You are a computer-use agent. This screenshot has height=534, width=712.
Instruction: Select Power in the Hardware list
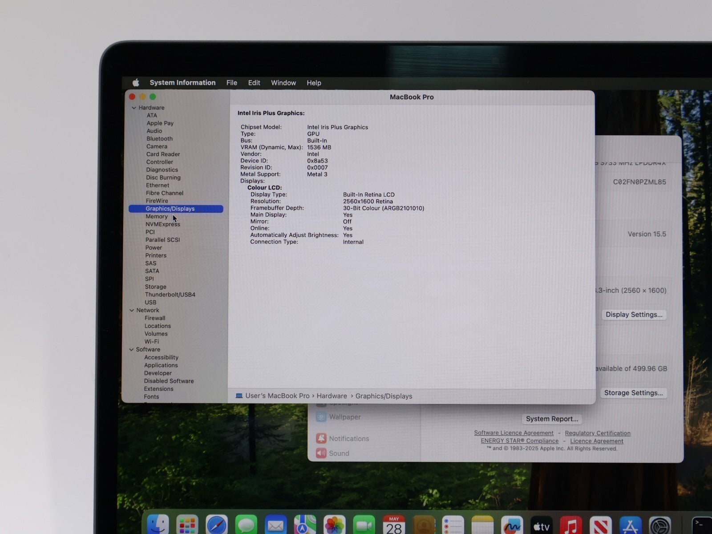coord(154,247)
